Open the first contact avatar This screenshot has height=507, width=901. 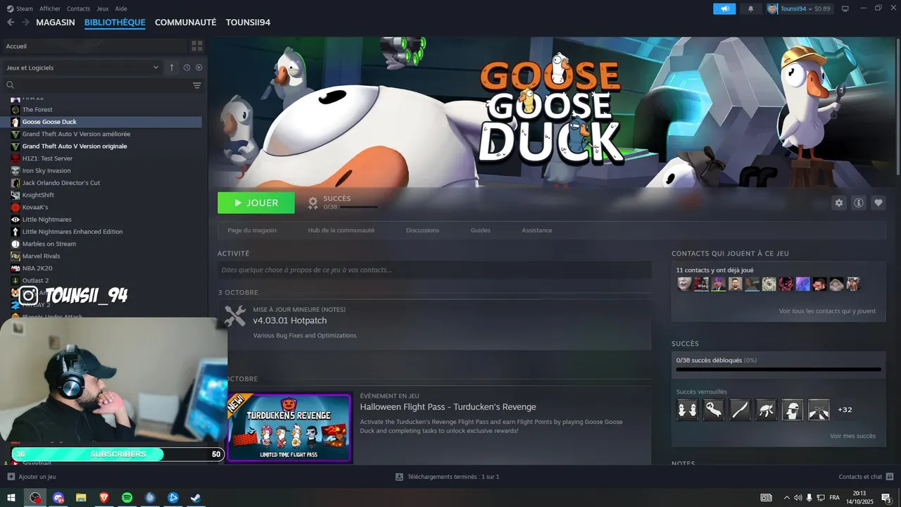(684, 284)
